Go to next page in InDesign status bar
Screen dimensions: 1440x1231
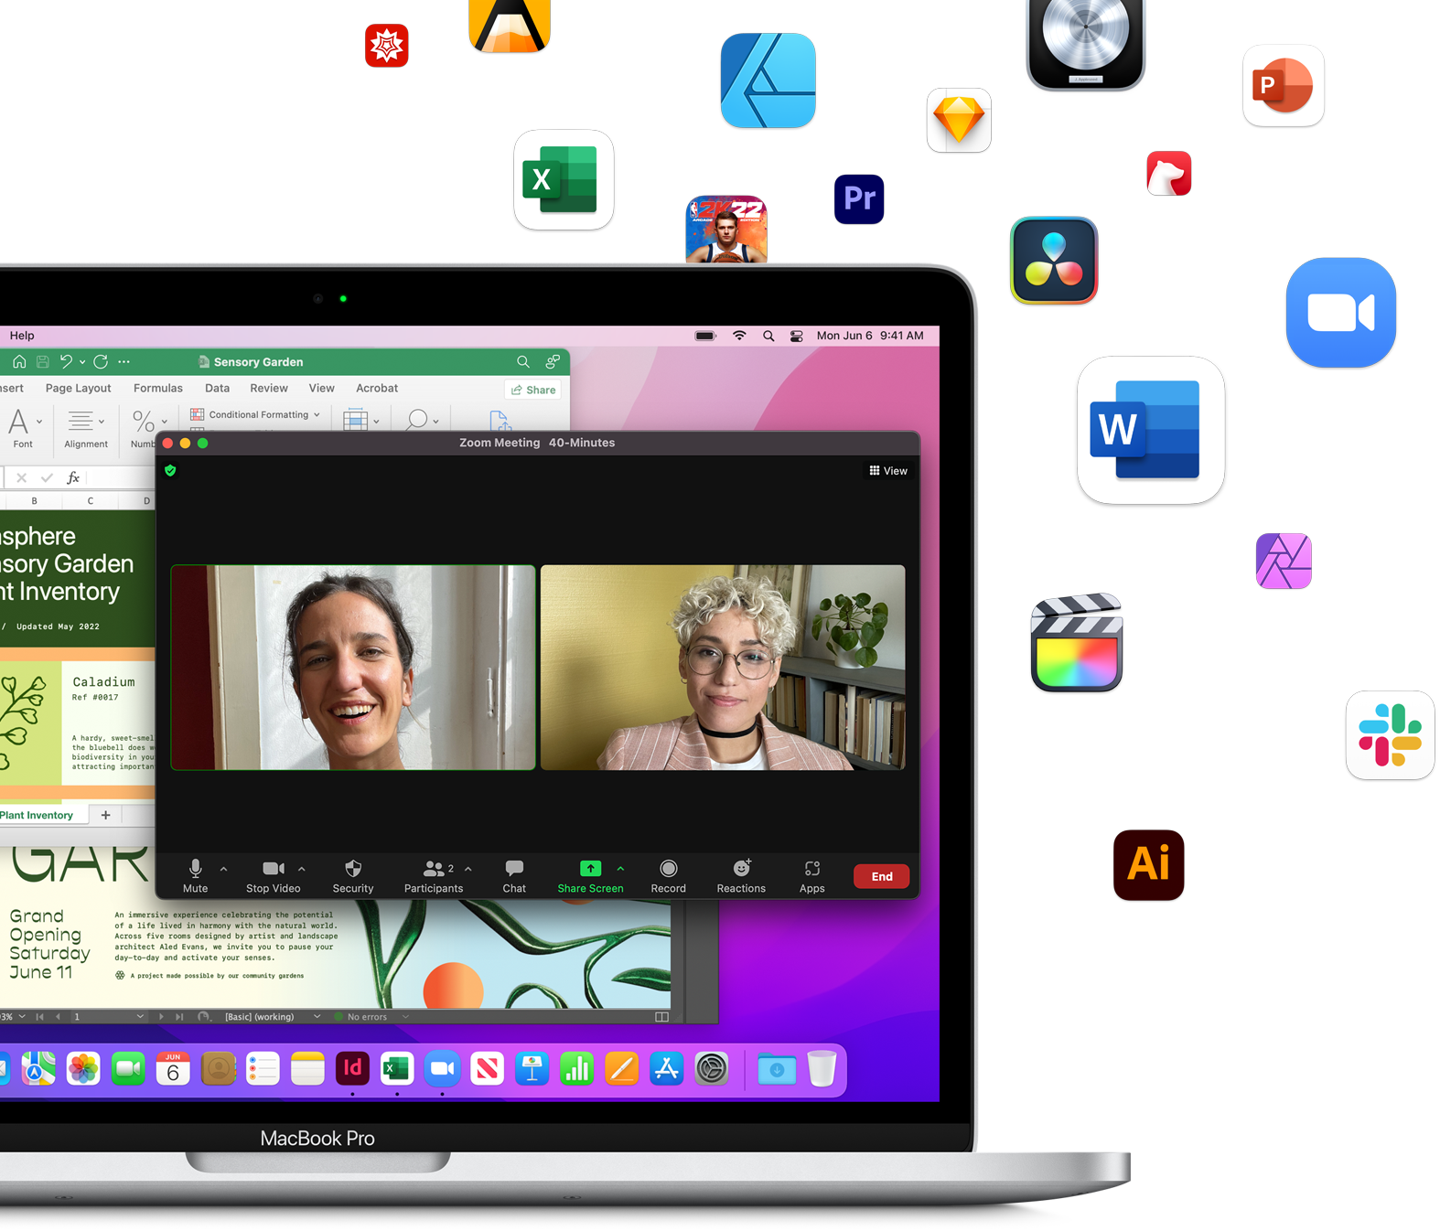pos(162,1016)
